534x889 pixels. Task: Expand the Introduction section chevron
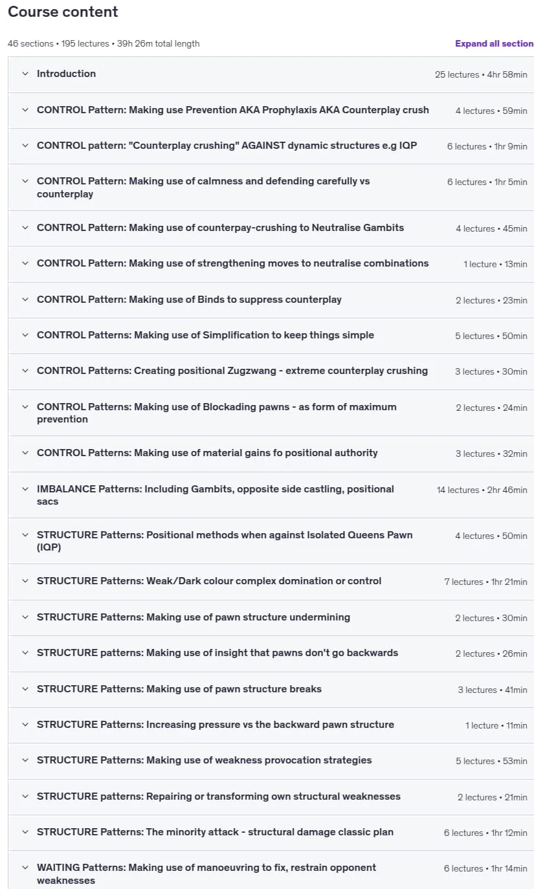click(25, 74)
